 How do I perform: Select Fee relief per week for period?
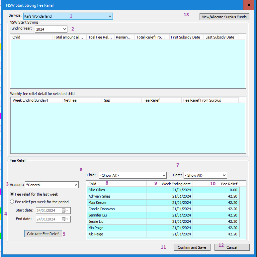click(12, 202)
